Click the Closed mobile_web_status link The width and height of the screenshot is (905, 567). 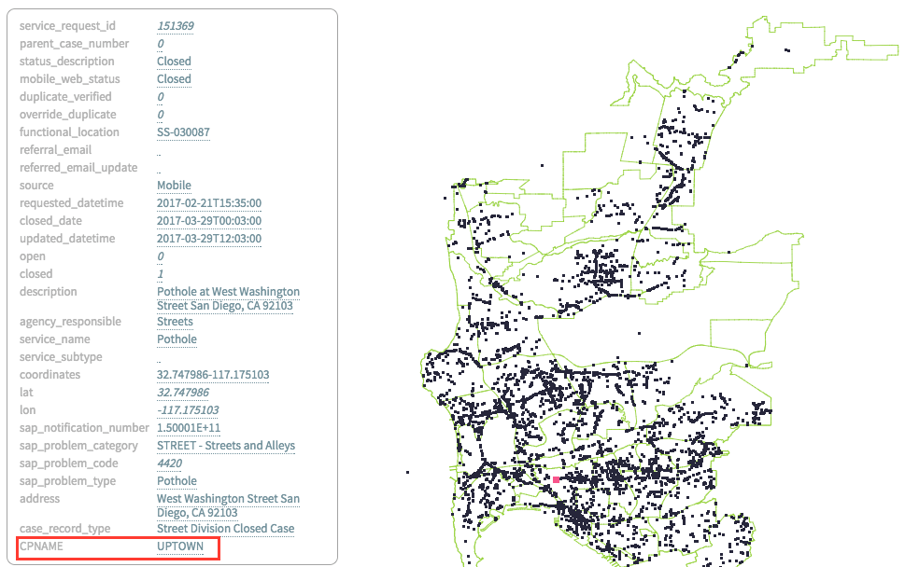click(x=174, y=78)
